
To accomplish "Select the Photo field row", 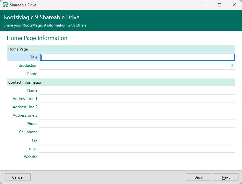I will coord(137,74).
